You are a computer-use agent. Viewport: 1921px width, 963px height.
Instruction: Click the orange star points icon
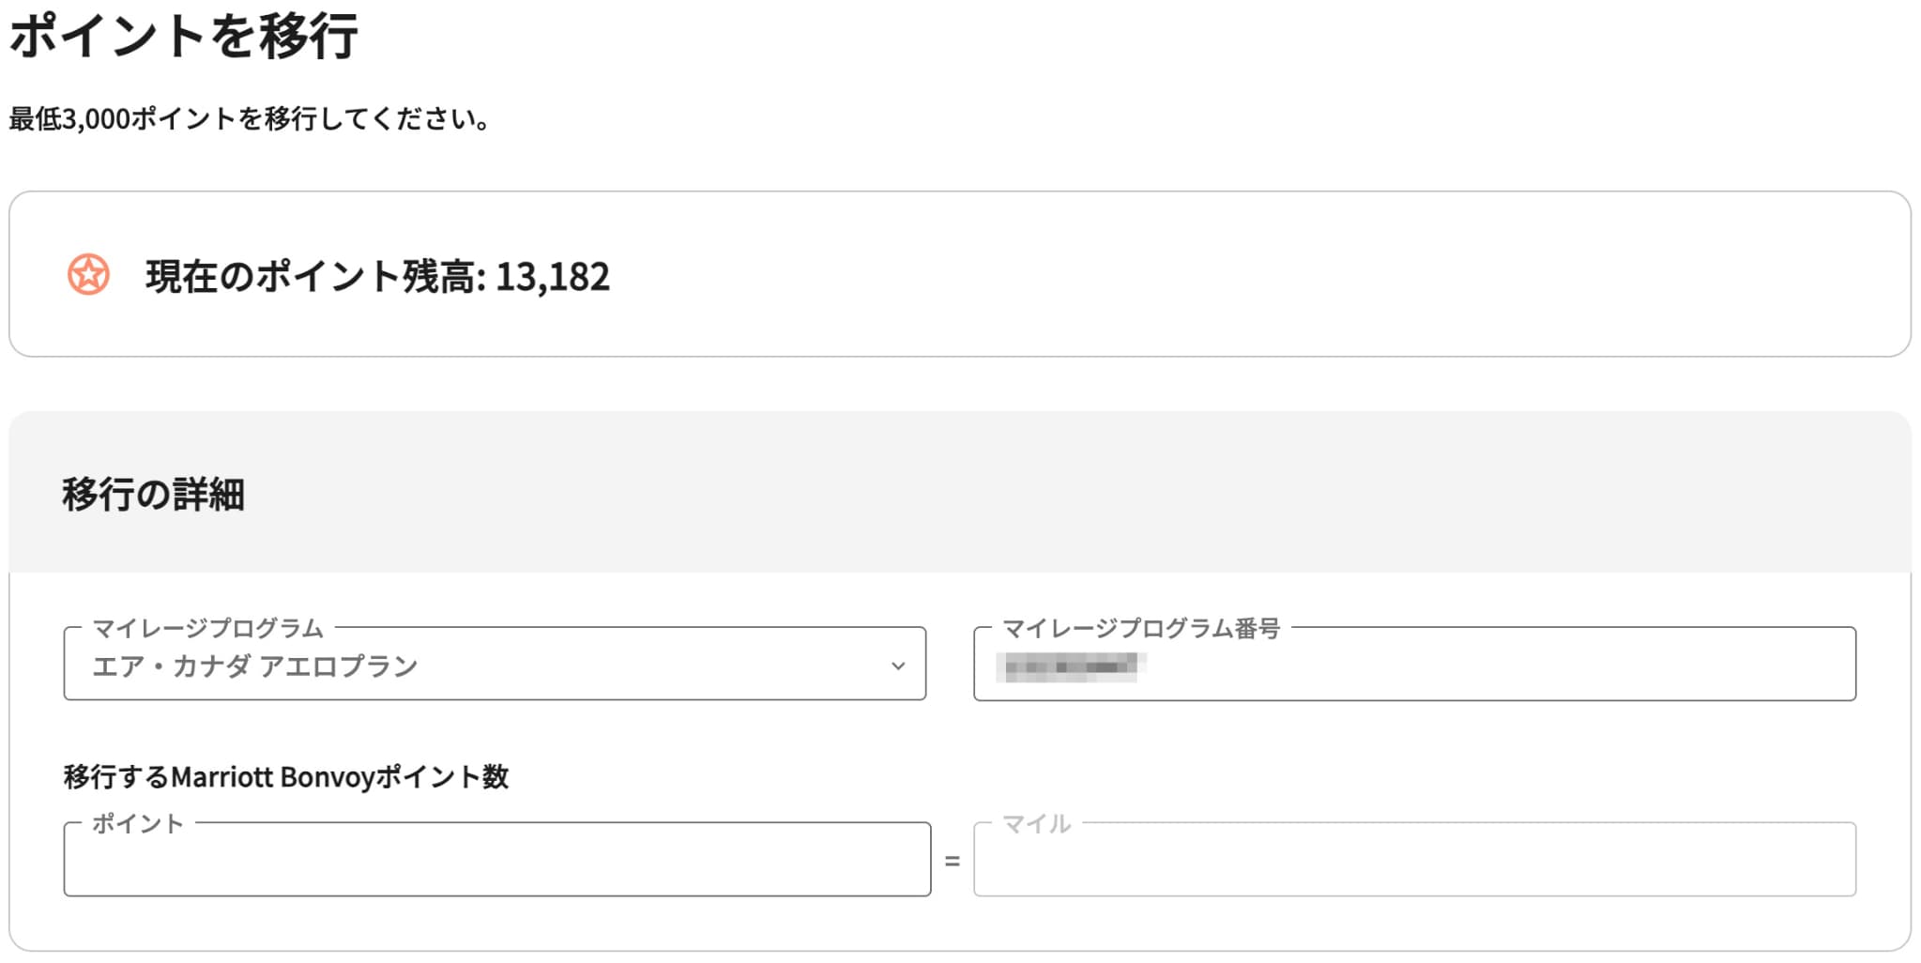pyautogui.click(x=88, y=275)
